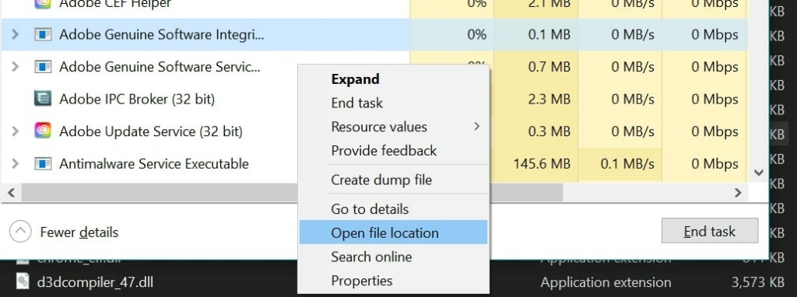Expand the Adobe Update Service row
Screen dimensions: 797x297
pyautogui.click(x=15, y=131)
